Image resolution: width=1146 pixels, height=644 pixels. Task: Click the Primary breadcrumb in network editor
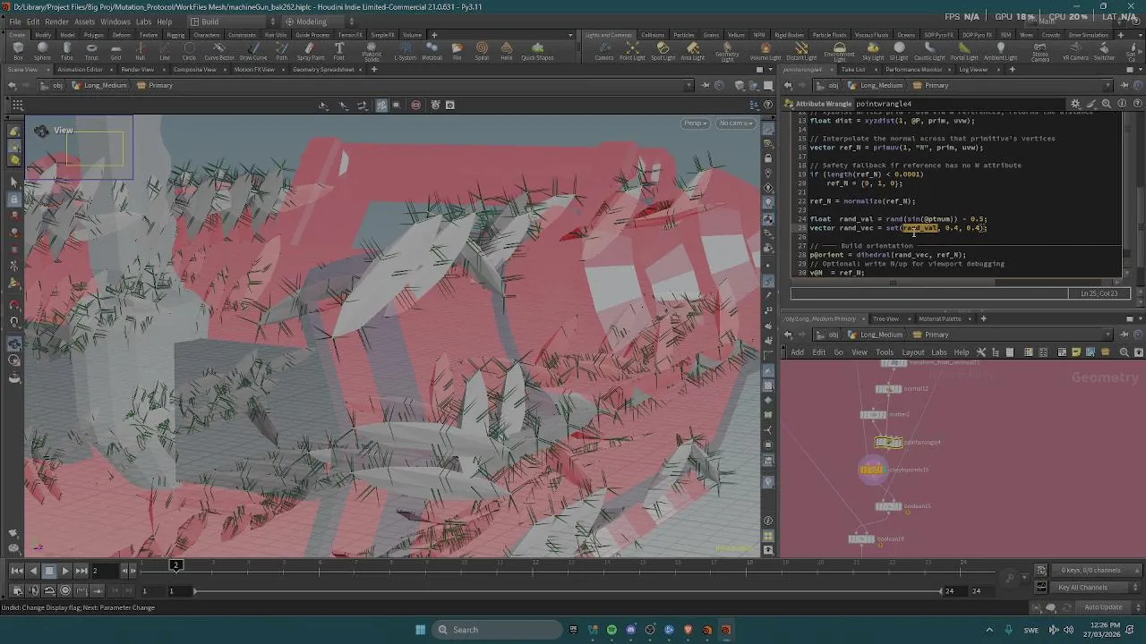click(x=930, y=335)
